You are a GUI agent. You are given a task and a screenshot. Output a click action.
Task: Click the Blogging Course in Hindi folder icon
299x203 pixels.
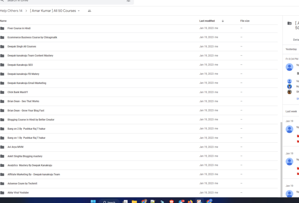tap(2, 120)
